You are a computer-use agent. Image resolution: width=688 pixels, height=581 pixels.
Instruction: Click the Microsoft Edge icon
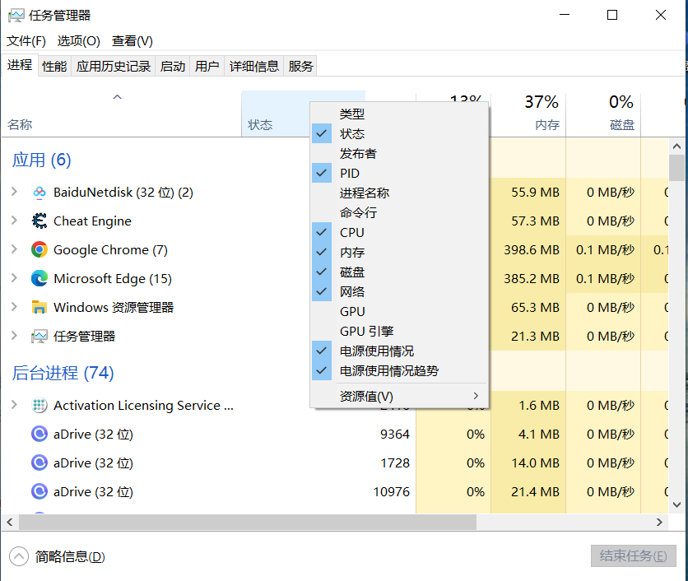point(39,279)
